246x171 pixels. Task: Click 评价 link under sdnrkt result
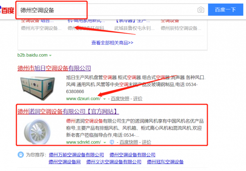click(146, 142)
